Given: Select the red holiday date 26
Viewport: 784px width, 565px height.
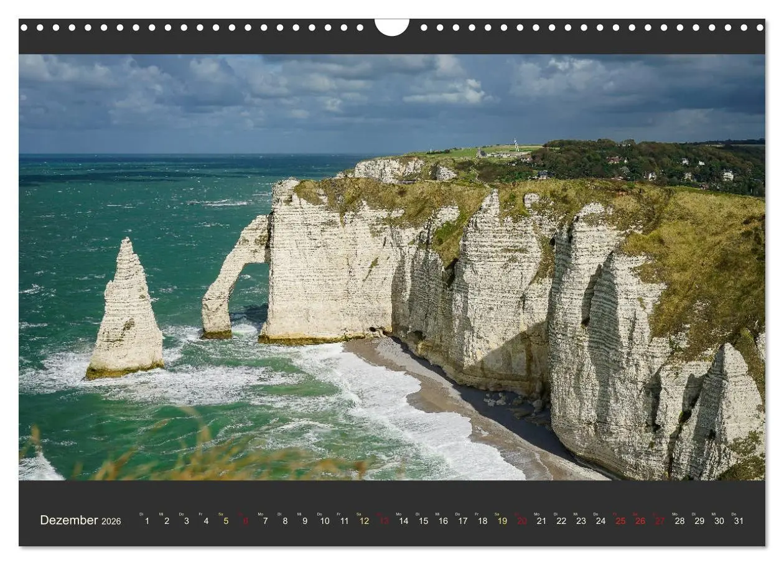Looking at the screenshot, I should [x=640, y=521].
